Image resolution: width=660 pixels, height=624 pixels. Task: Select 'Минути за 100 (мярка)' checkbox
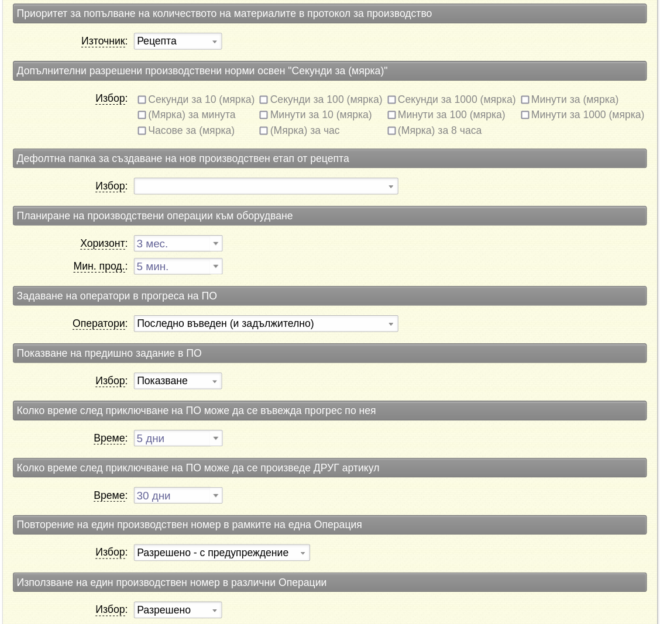pos(391,115)
